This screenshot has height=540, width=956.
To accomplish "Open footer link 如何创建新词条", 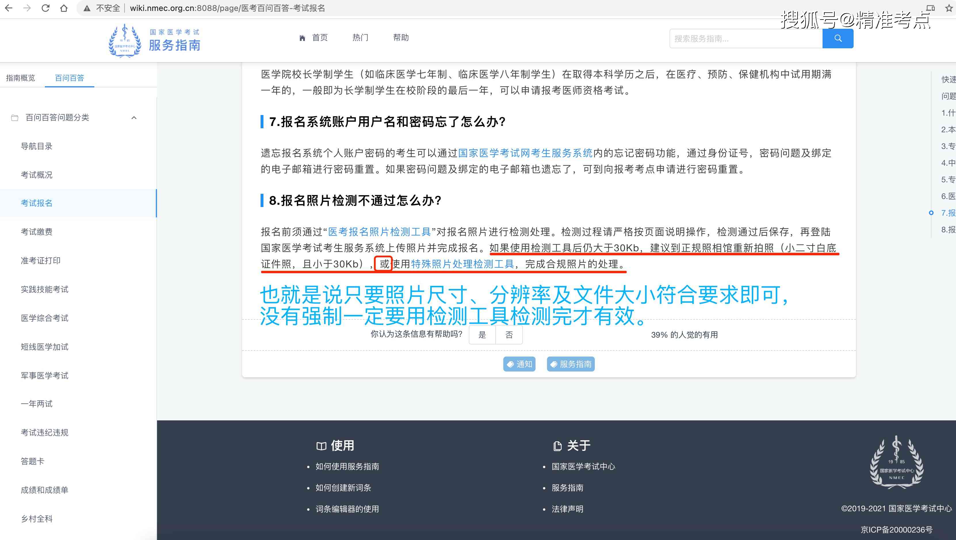I will click(x=343, y=488).
